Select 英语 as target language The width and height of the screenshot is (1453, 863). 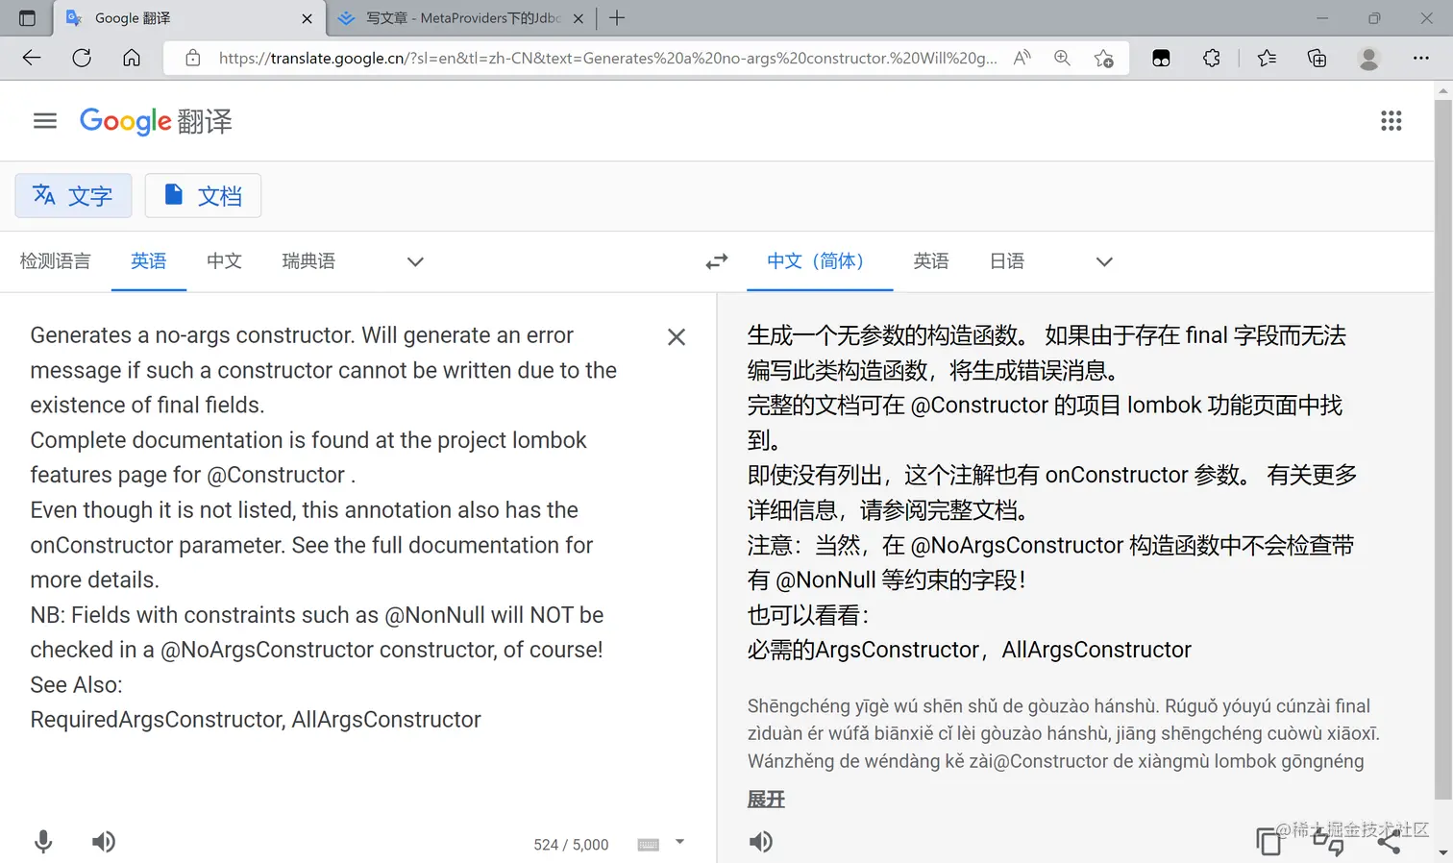tap(931, 261)
